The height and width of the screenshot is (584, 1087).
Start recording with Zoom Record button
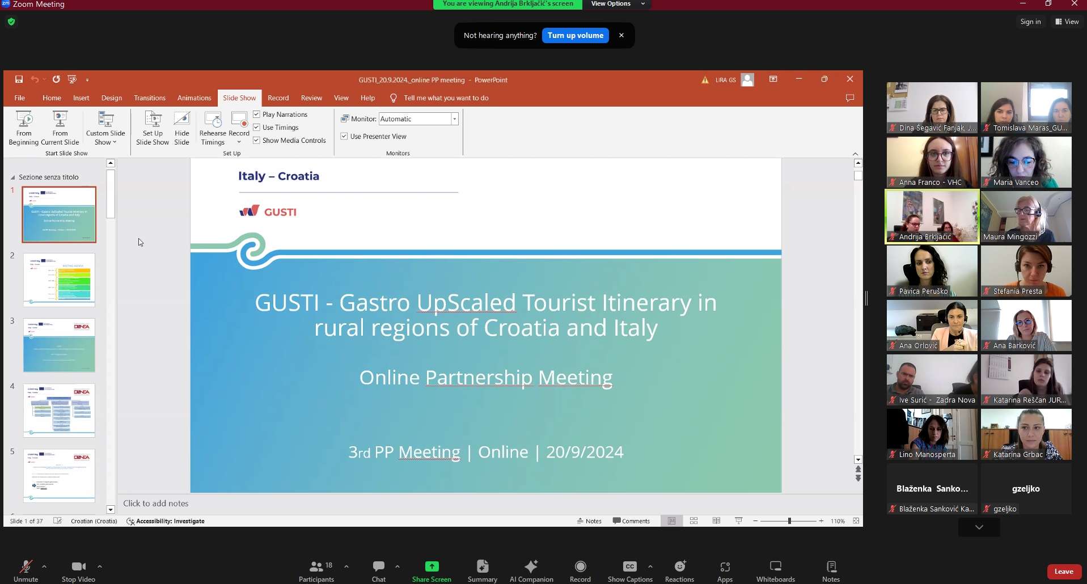click(580, 571)
